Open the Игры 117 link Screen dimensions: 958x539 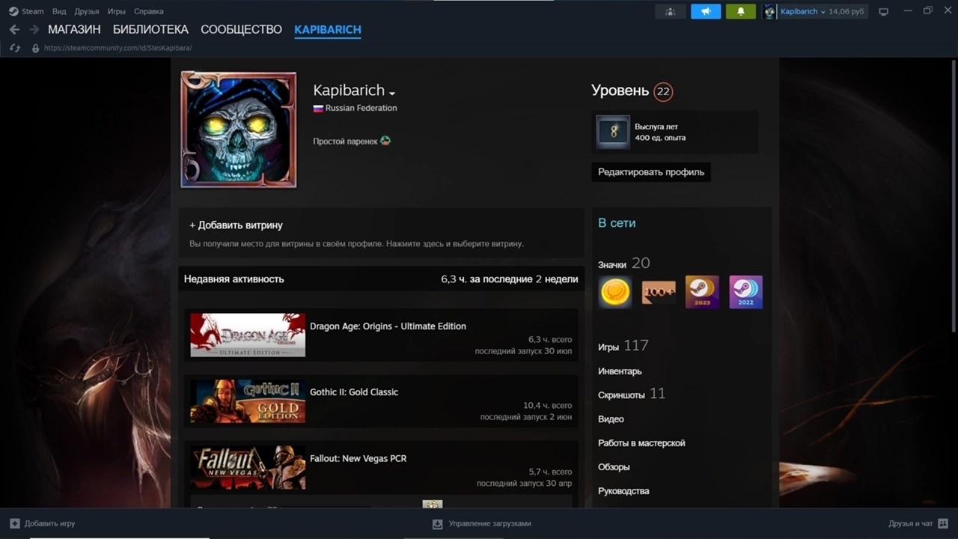pyautogui.click(x=623, y=346)
